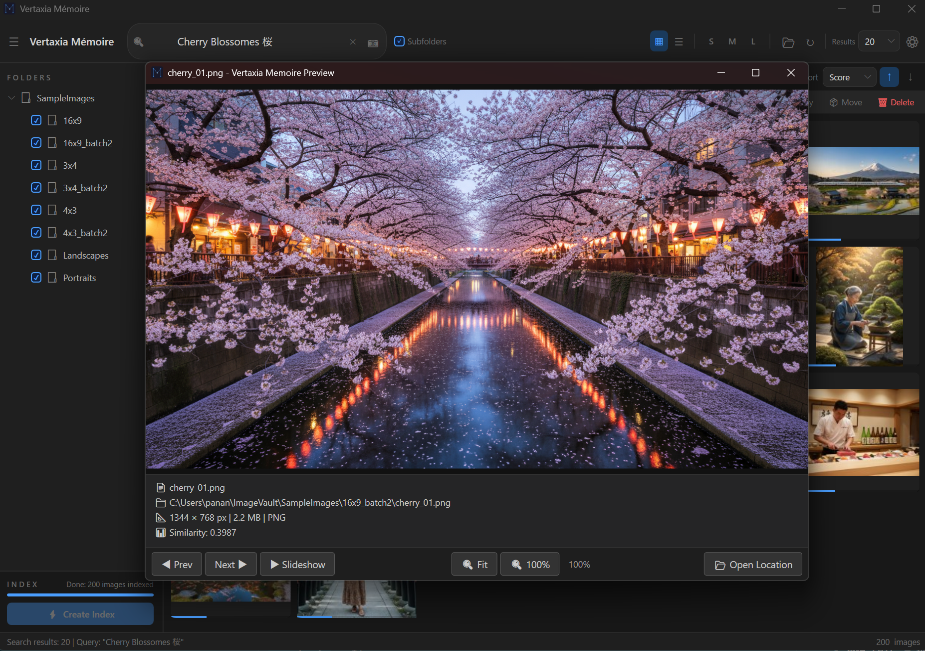Open the hamburger navigation menu
The width and height of the screenshot is (925, 651).
pos(14,42)
